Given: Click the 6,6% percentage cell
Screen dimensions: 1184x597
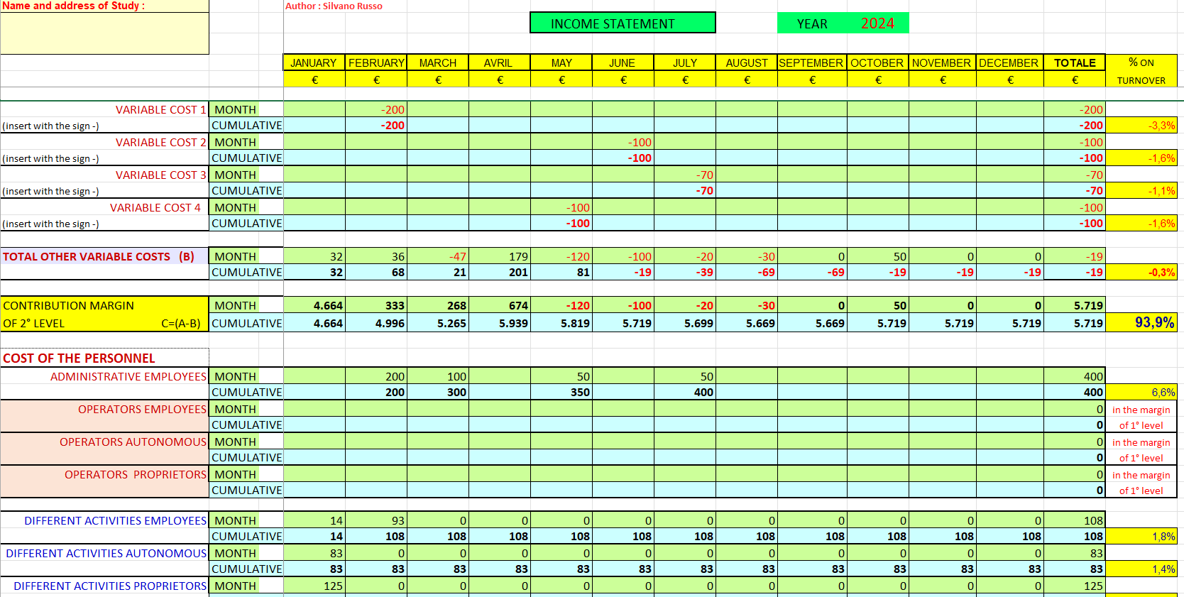Looking at the screenshot, I should coord(1141,392).
